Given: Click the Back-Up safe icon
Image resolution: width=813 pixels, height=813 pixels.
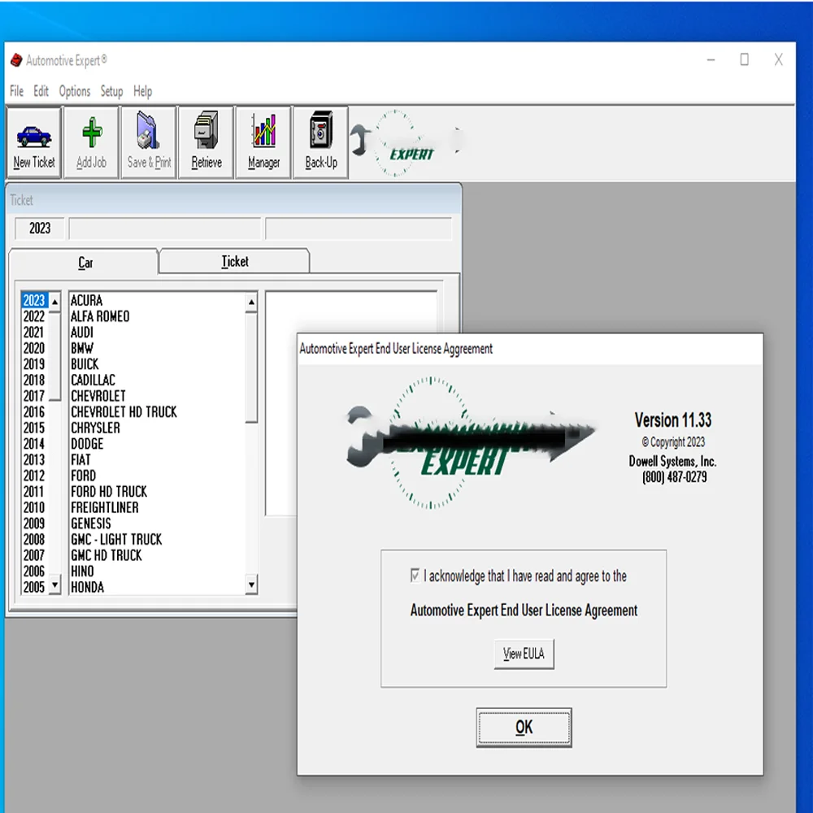Looking at the screenshot, I should pyautogui.click(x=321, y=142).
